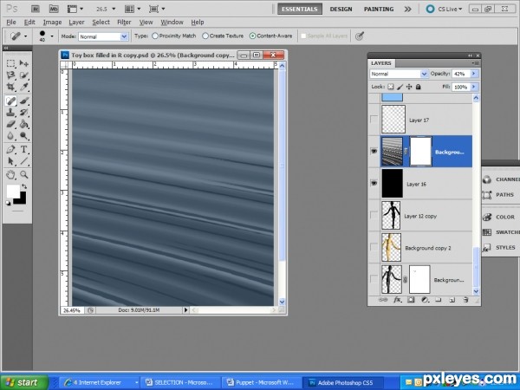
Task: Select the Zoom tool in toolbox
Action: click(24, 174)
